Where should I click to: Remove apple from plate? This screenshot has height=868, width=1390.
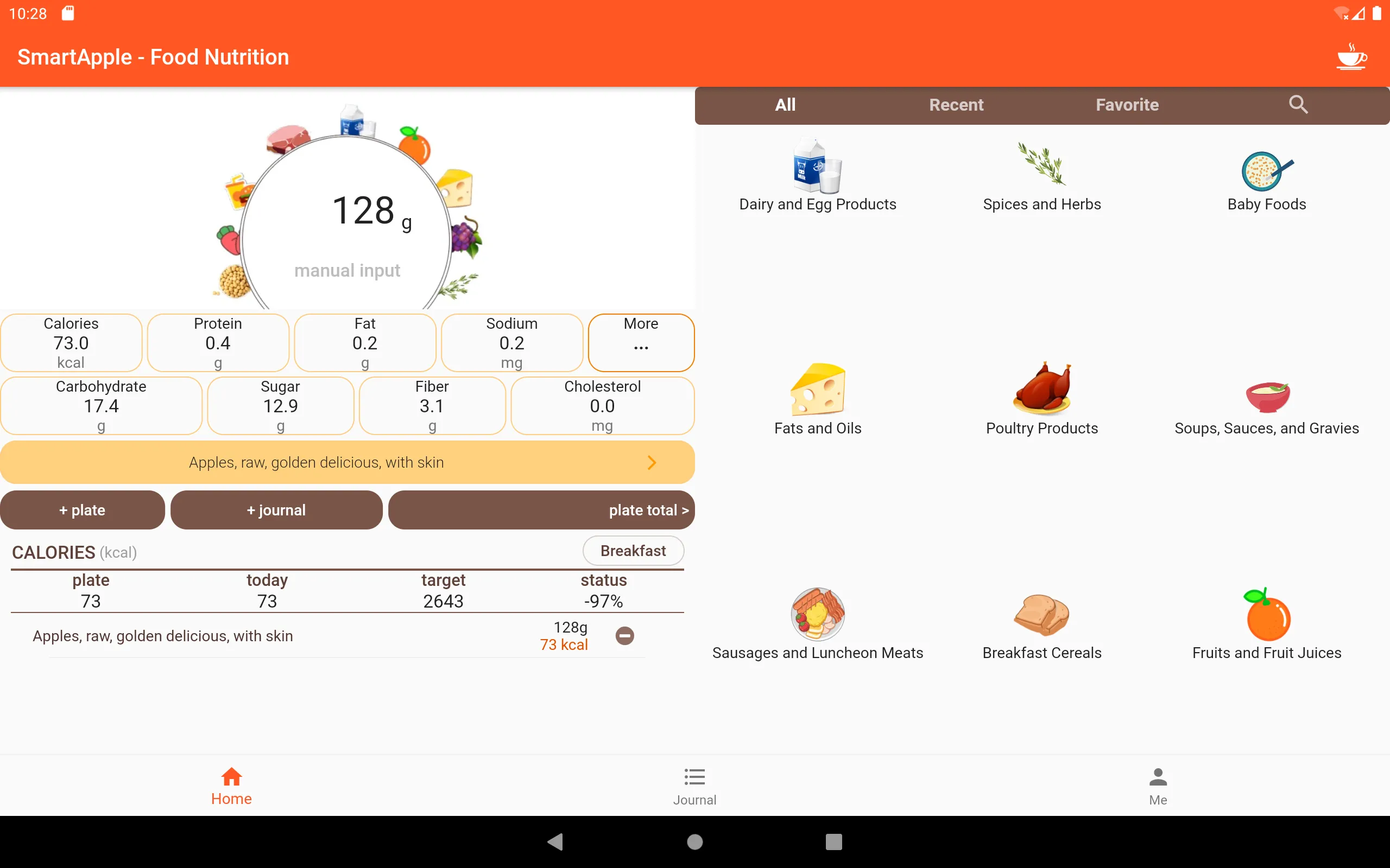625,635
